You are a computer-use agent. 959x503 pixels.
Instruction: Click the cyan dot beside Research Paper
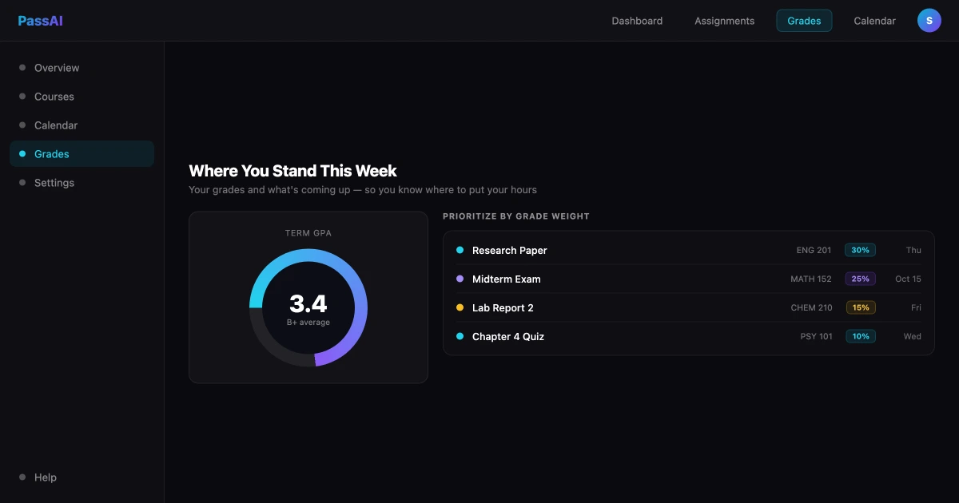[x=460, y=250]
